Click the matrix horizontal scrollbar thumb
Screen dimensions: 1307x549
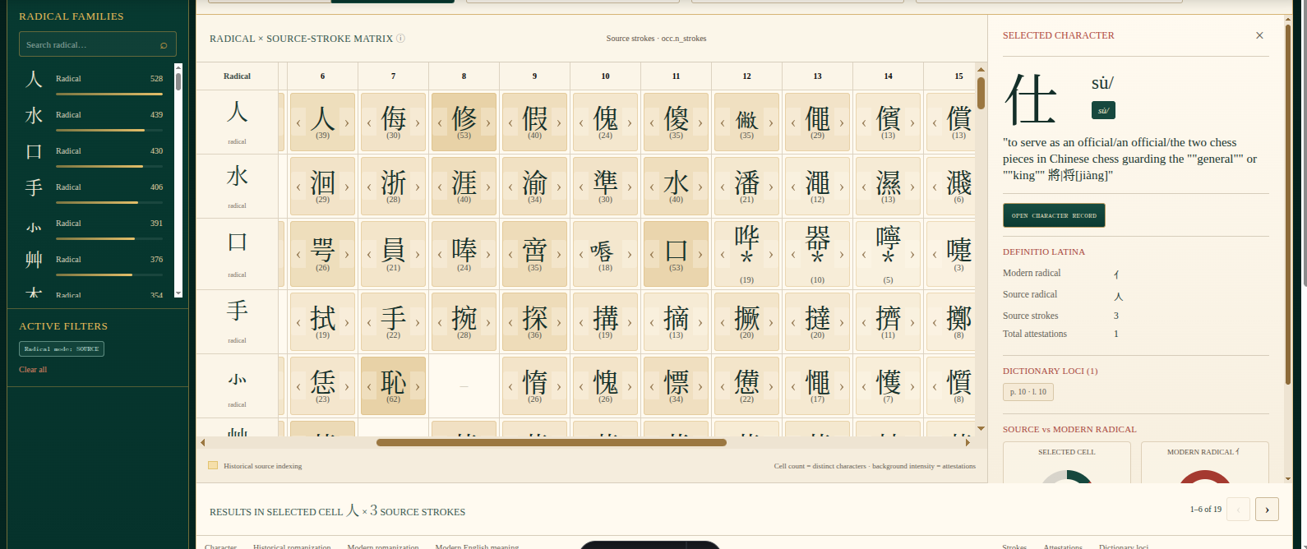click(552, 442)
